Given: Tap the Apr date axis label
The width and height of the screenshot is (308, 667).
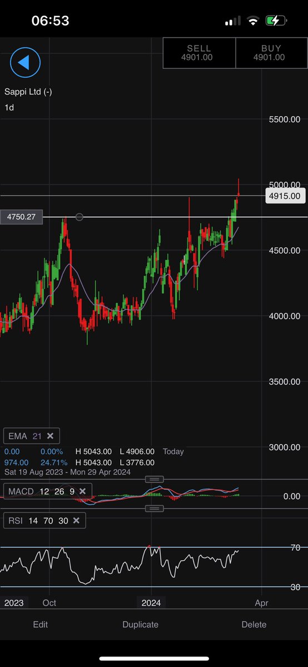Looking at the screenshot, I should pyautogui.click(x=261, y=603).
